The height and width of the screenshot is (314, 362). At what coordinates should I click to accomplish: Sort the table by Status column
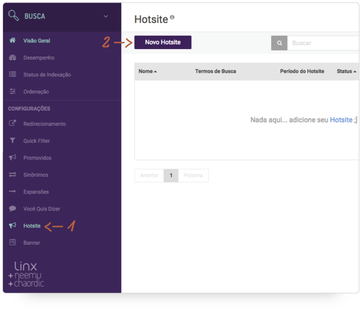tap(346, 71)
